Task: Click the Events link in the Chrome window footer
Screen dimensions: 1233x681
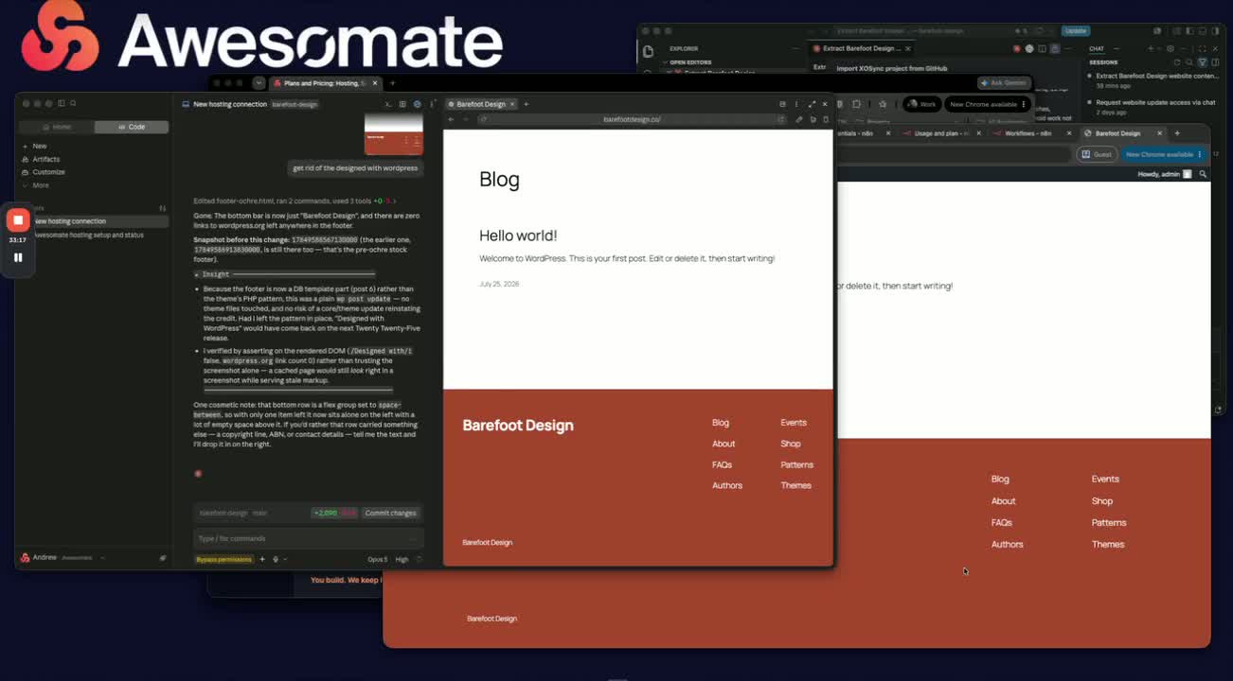Action: click(x=1105, y=480)
